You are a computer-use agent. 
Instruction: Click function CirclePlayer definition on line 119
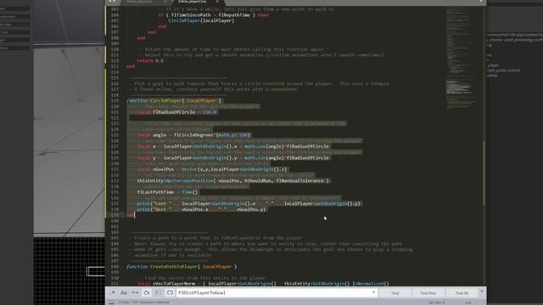(x=174, y=101)
